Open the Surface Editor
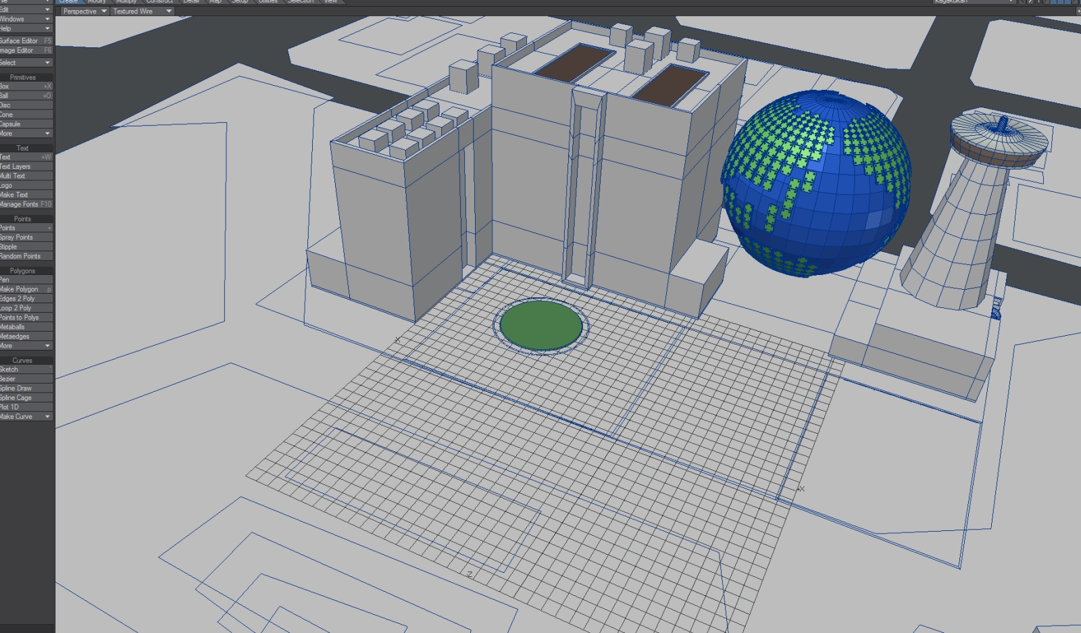Viewport: 1081px width, 633px height. click(x=24, y=41)
